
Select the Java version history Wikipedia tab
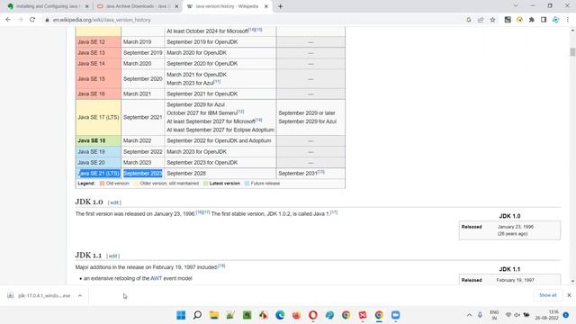(x=227, y=6)
